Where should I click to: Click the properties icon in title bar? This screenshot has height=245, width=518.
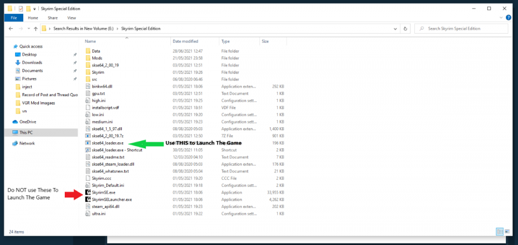click(x=21, y=9)
